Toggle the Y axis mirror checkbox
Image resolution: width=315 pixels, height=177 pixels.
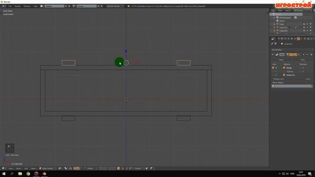[x=273, y=71]
